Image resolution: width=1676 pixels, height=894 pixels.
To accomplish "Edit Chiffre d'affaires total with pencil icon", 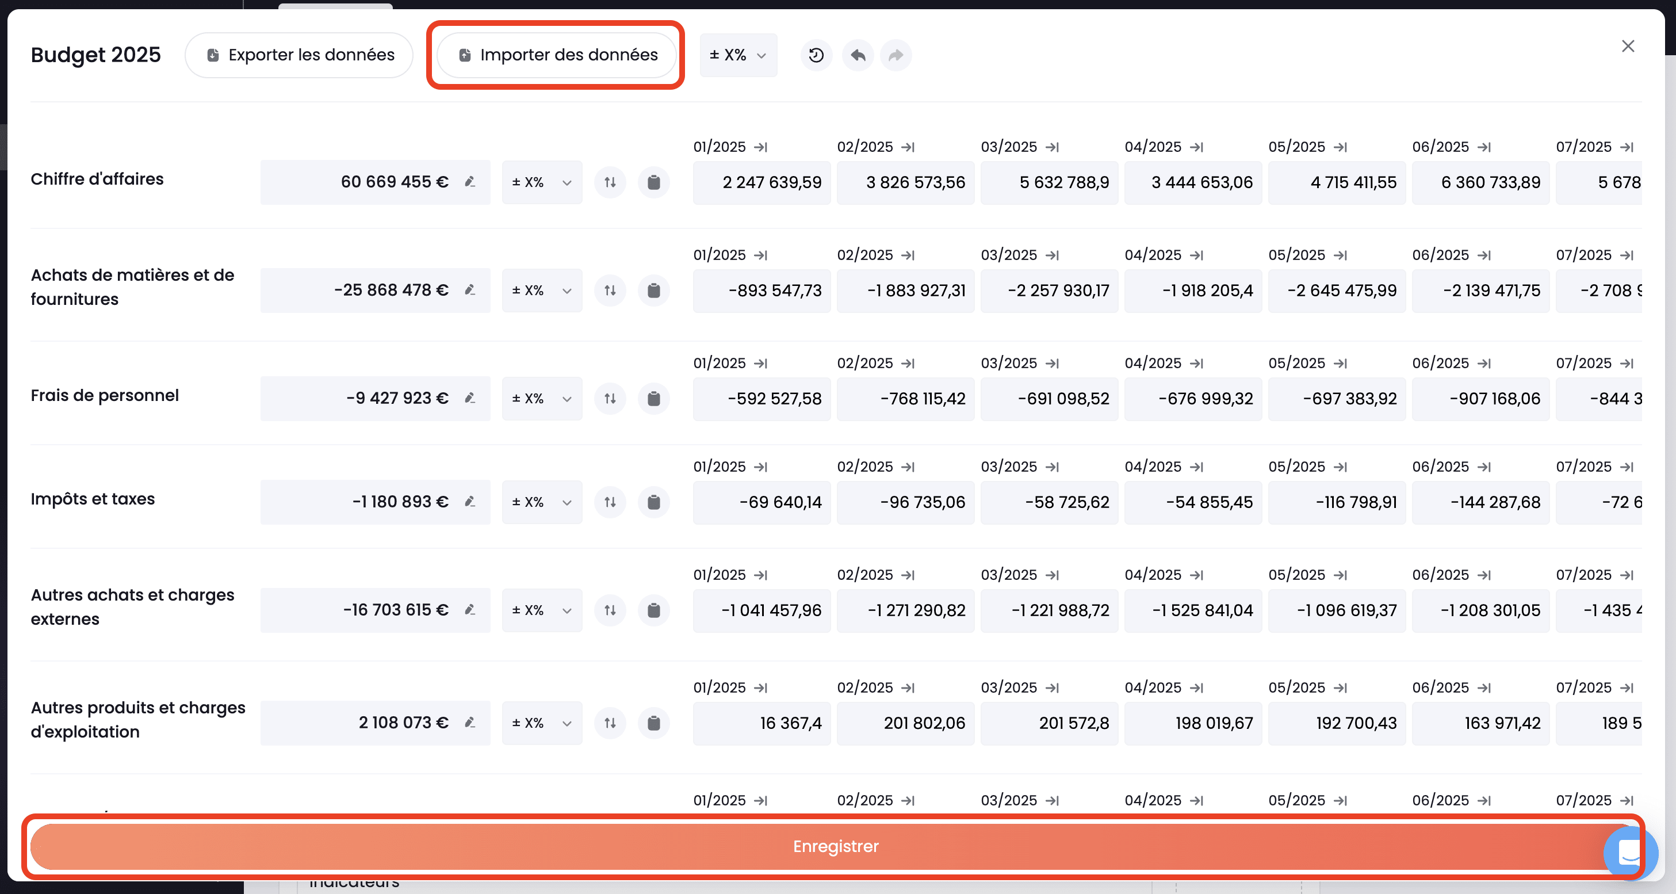I will 470,182.
